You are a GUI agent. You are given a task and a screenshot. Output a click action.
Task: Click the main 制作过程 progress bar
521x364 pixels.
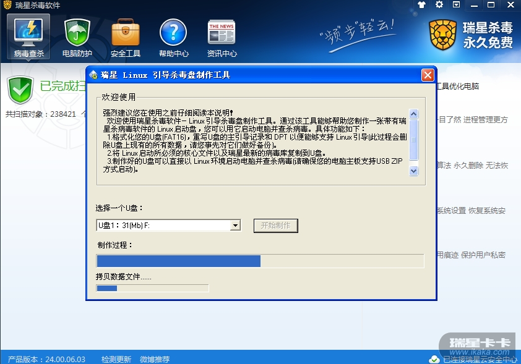pyautogui.click(x=260, y=261)
